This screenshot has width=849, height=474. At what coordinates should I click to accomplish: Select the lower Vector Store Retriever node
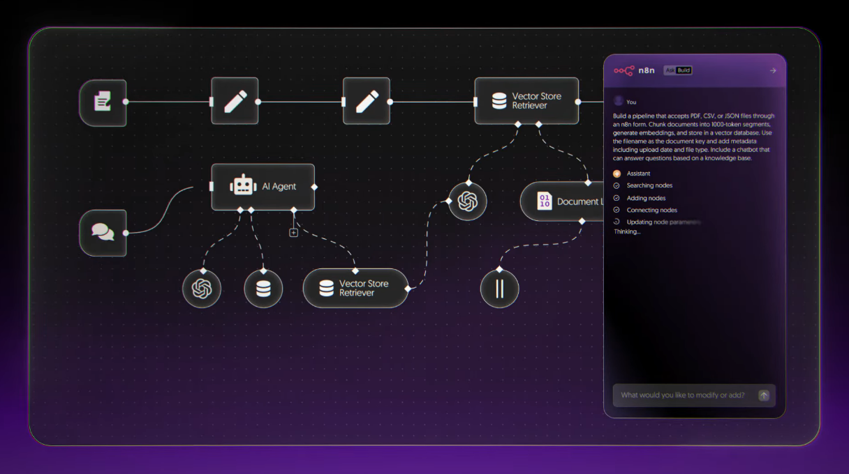point(355,289)
